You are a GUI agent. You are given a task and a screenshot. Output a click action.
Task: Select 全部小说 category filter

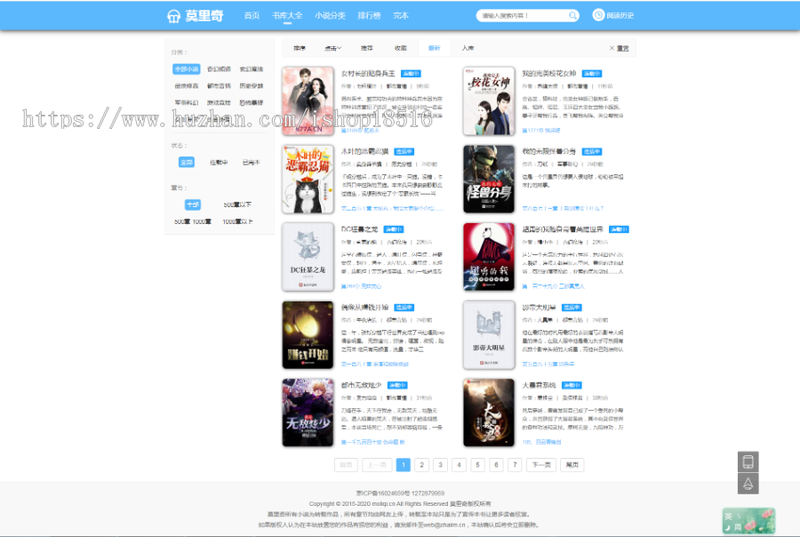tap(187, 69)
